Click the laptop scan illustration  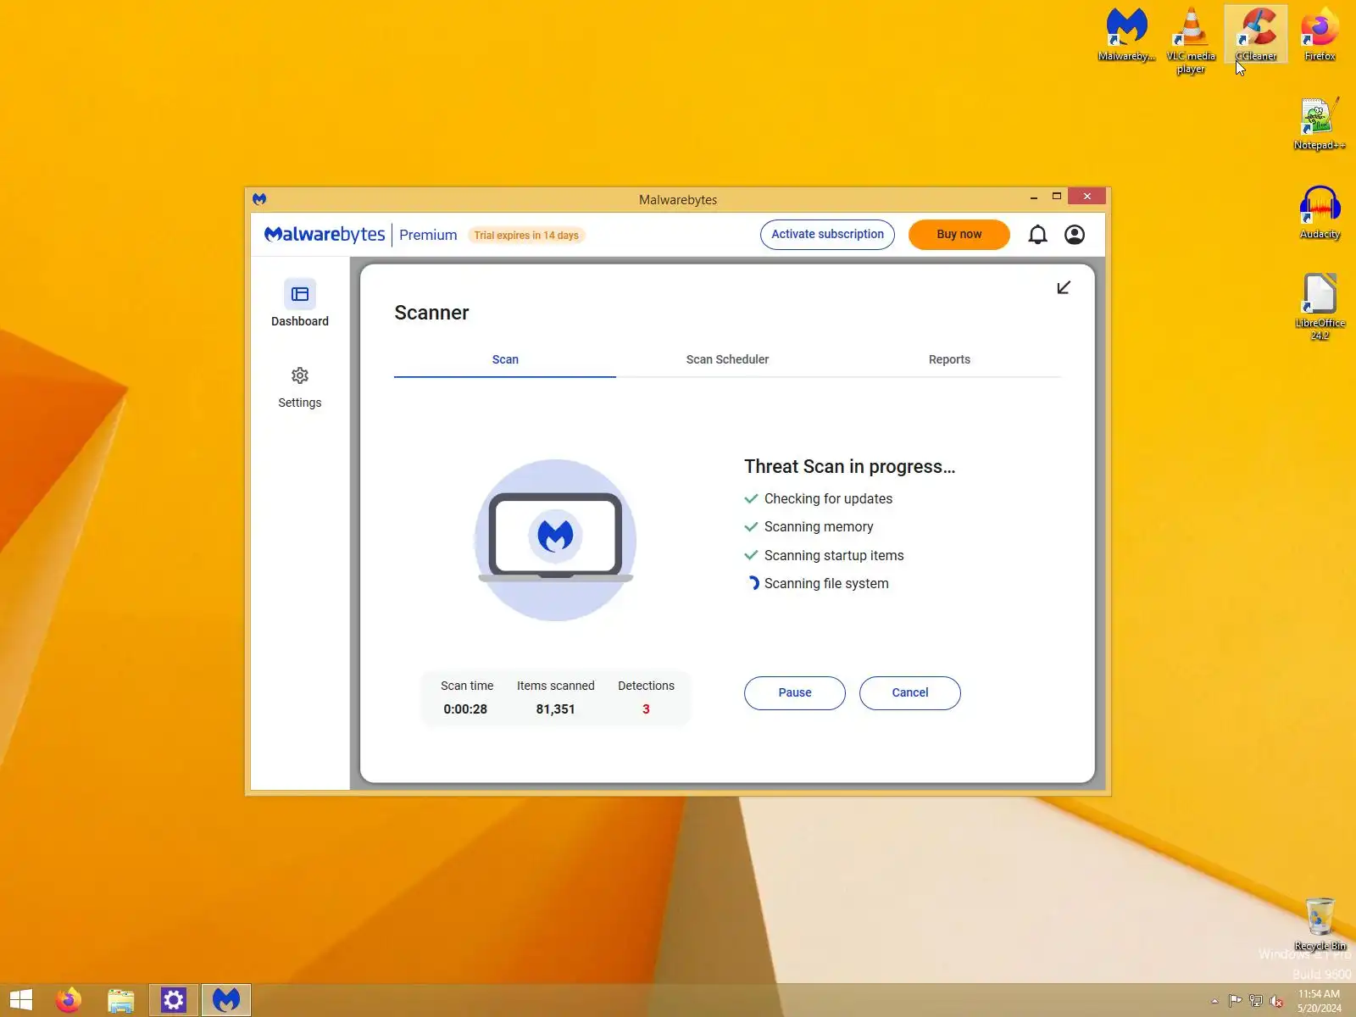pyautogui.click(x=555, y=540)
